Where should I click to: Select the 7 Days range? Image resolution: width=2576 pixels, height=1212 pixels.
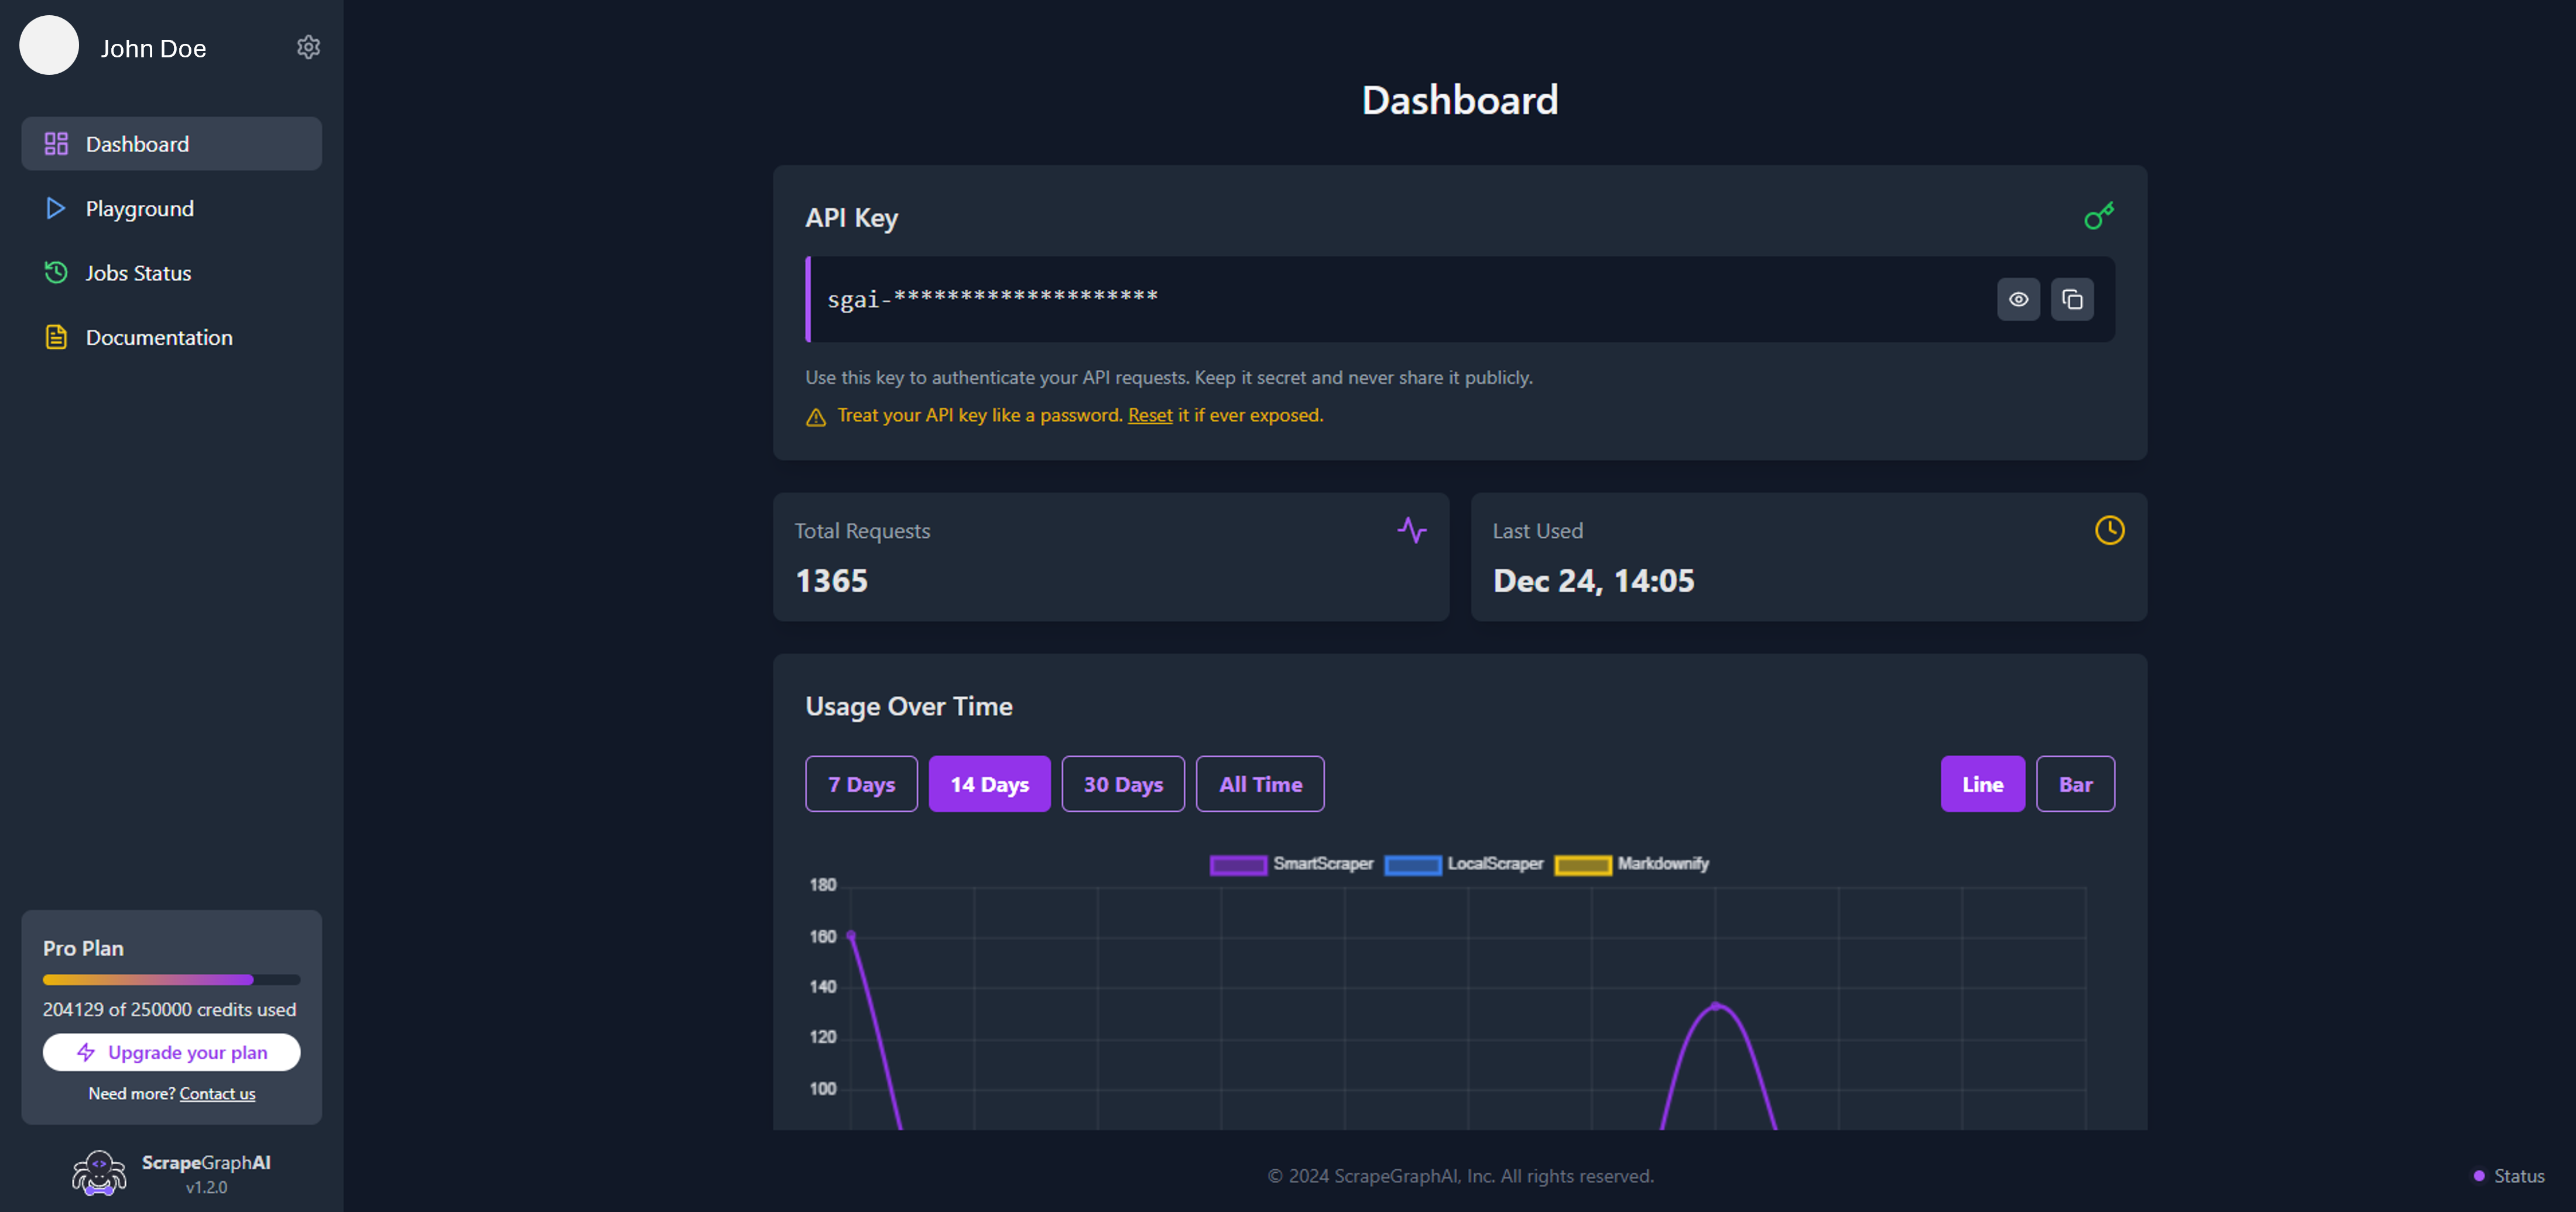[861, 784]
